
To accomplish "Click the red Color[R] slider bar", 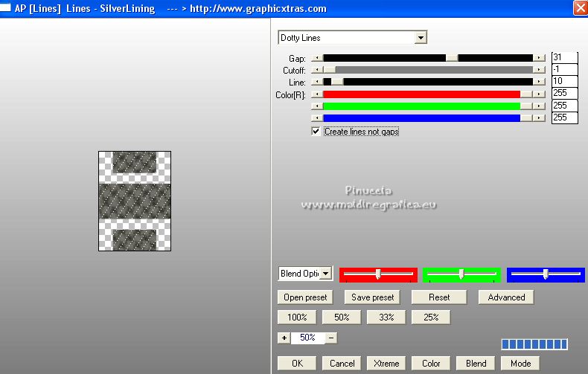I will 428,94.
